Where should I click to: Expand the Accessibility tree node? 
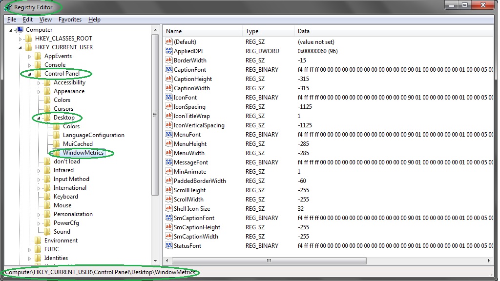[39, 83]
